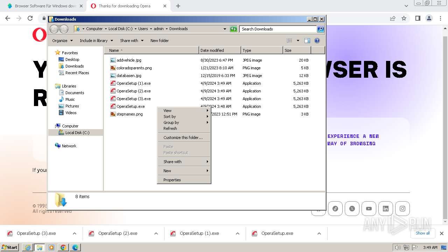Open Chrome from the taskbar

click(63, 247)
